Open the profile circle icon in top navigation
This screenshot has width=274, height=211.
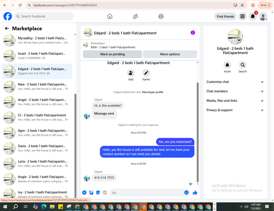161,16
